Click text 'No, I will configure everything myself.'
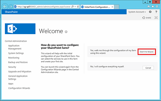The width and height of the screenshot is (161, 101). pos(107,67)
